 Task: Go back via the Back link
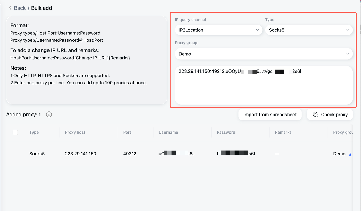[x=20, y=8]
